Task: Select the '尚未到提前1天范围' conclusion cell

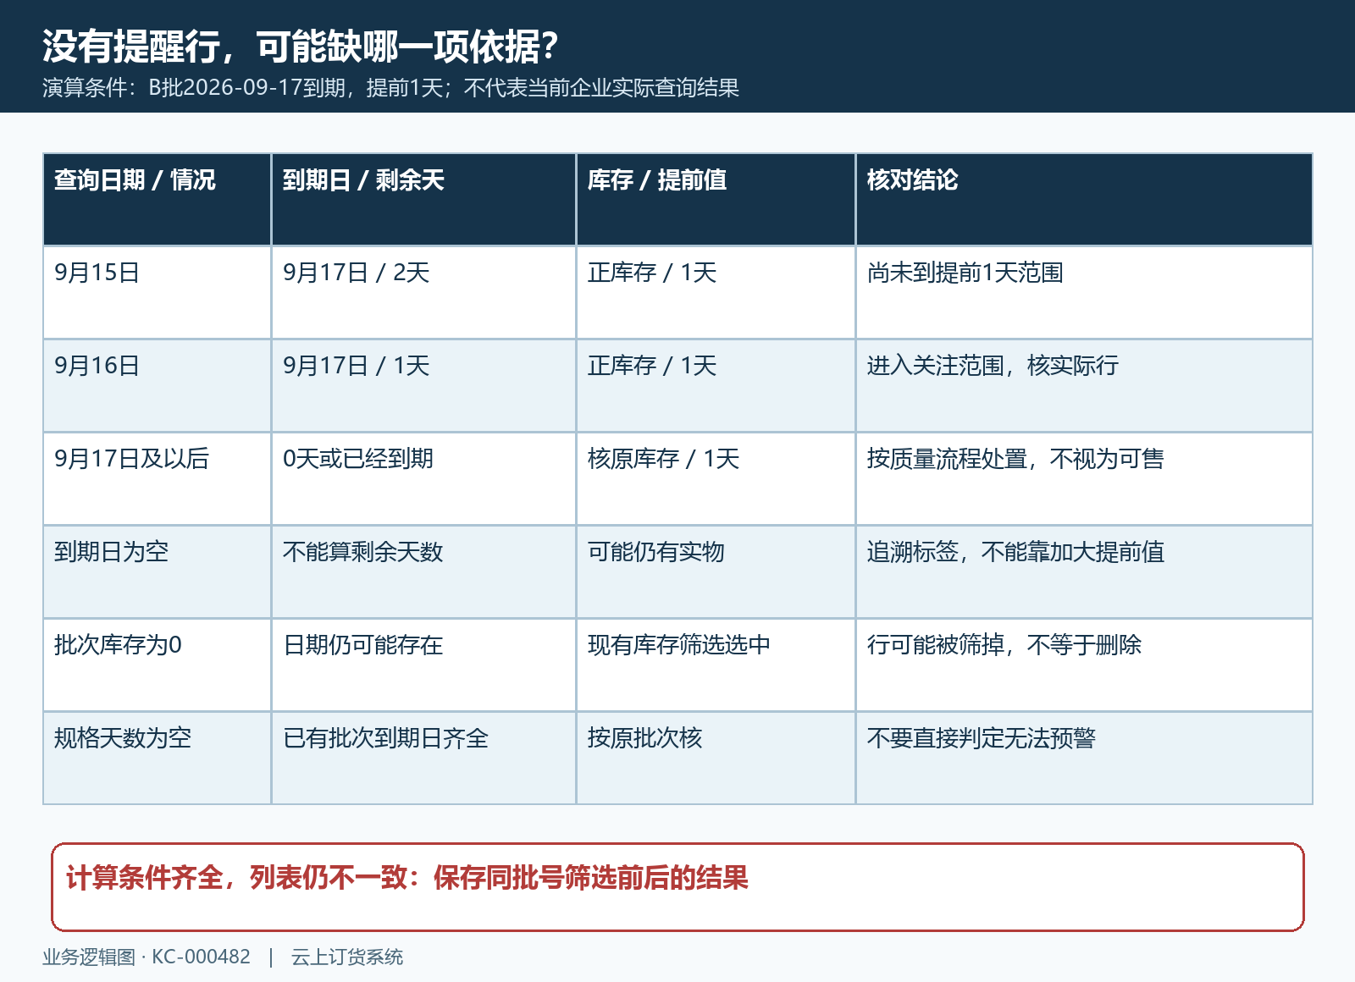Action: 1084,293
